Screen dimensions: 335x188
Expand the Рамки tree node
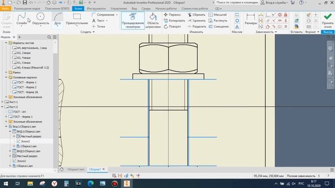pyautogui.click(x=6, y=73)
